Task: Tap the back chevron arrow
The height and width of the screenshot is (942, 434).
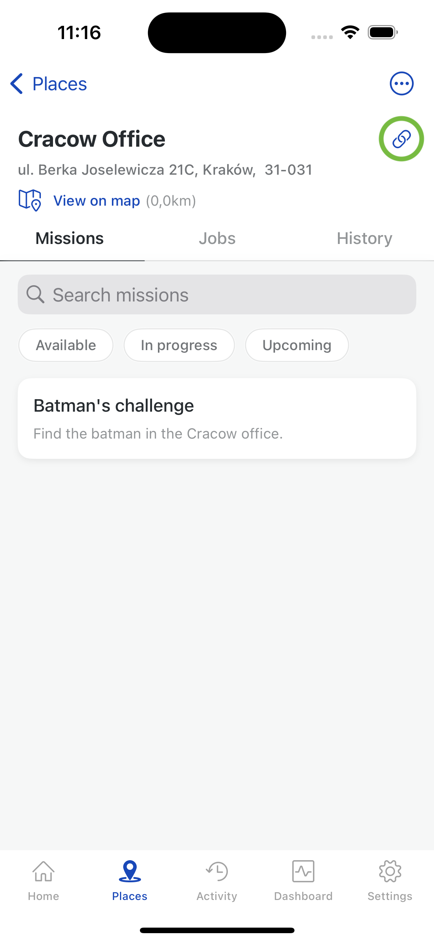Action: pos(17,84)
